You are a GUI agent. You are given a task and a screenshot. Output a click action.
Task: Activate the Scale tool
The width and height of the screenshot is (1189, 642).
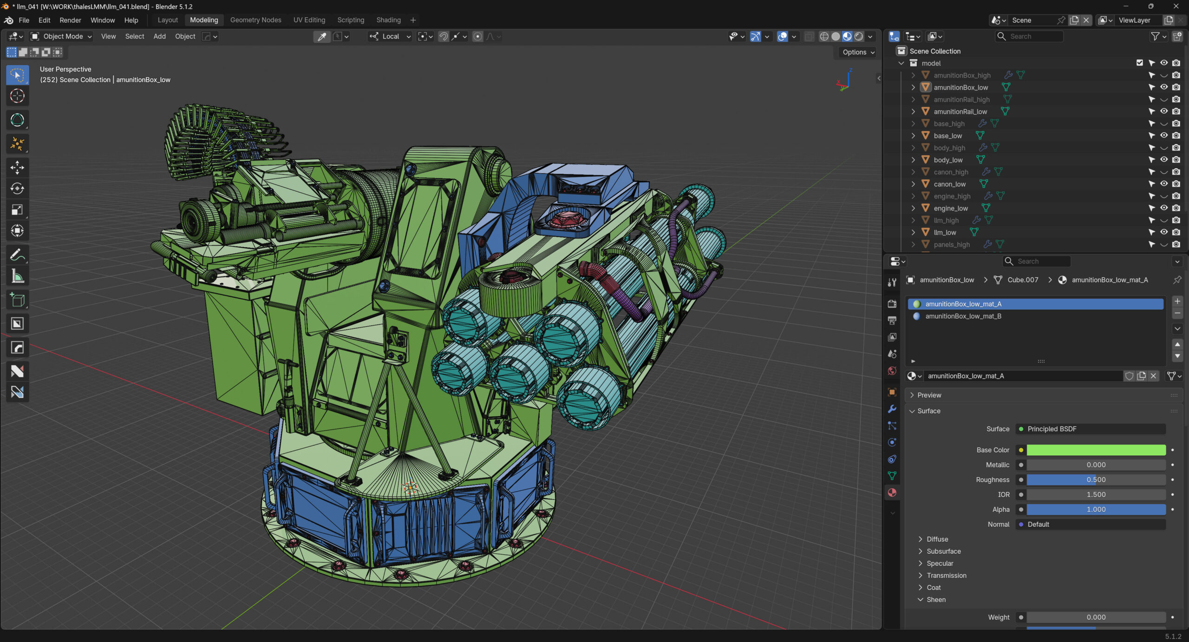(x=17, y=210)
